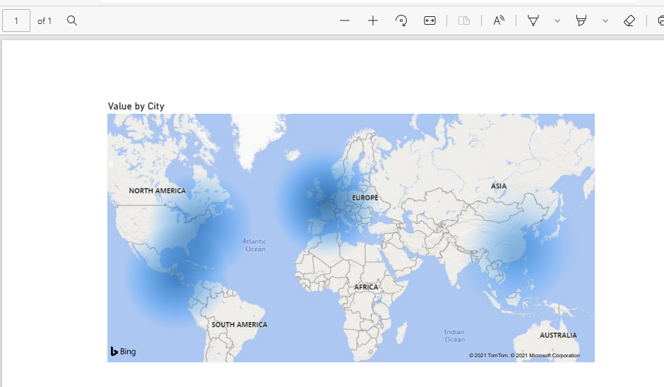
Task: Click the SOUTH AMERICA map label
Action: coord(239,325)
